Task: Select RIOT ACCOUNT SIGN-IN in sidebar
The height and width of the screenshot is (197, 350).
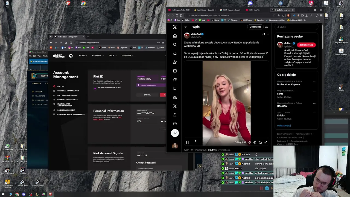Action: pos(67,95)
